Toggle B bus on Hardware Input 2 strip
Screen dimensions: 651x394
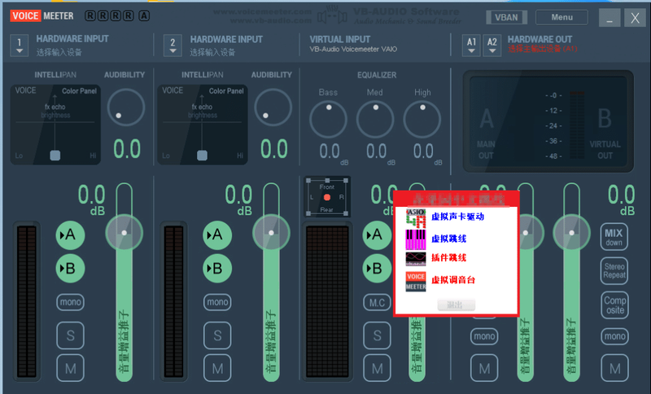pos(217,268)
